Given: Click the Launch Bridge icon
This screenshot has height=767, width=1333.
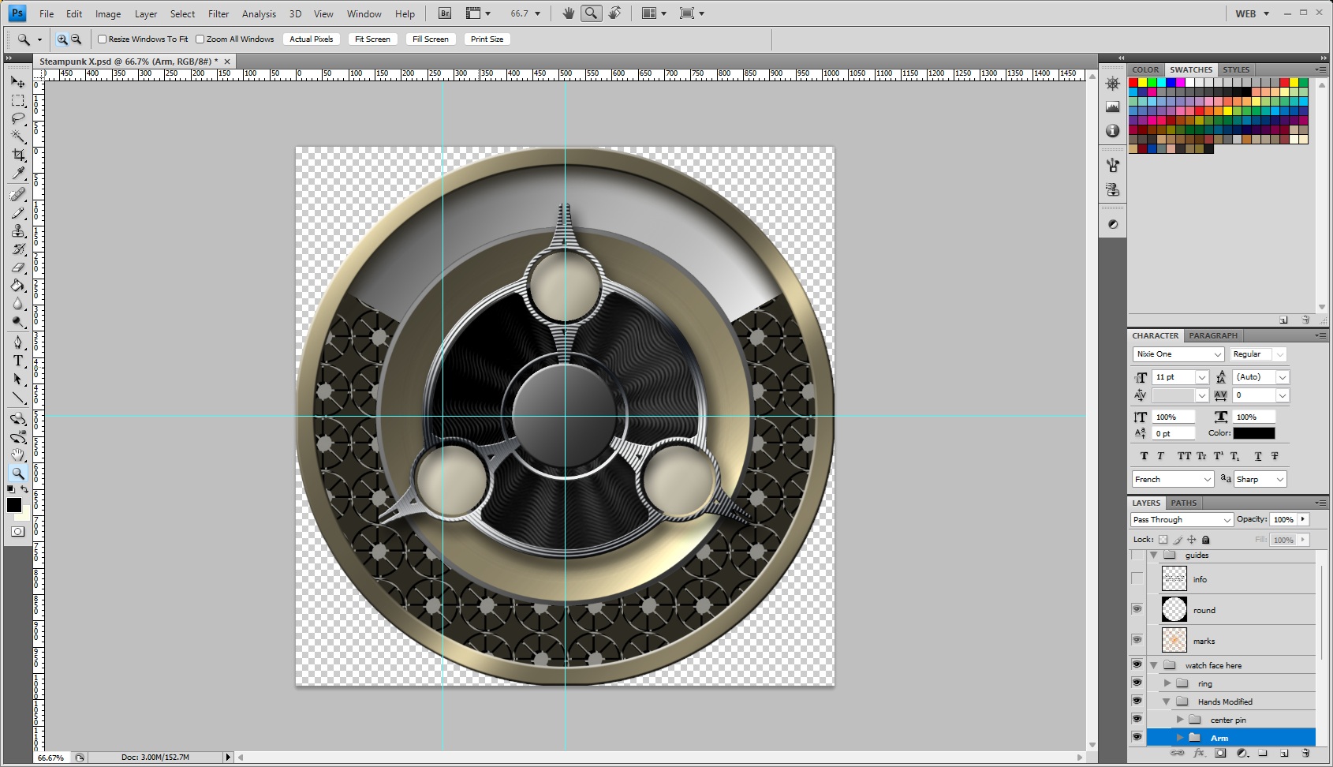Looking at the screenshot, I should coord(445,13).
